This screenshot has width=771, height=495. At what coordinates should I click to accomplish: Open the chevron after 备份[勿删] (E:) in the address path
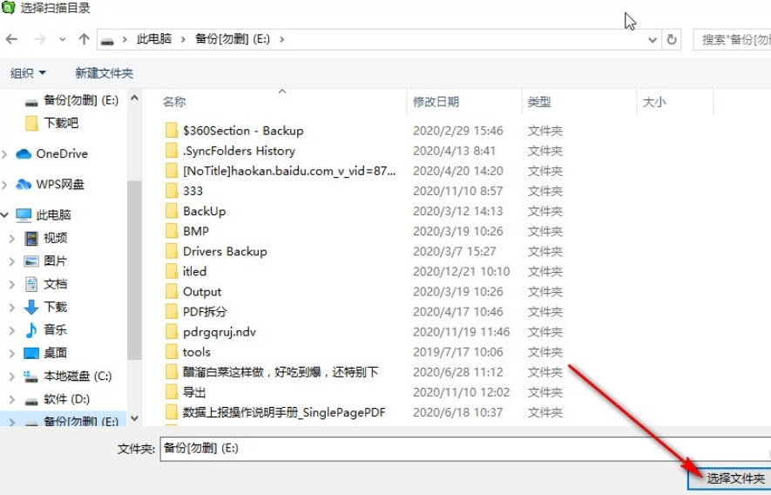pyautogui.click(x=281, y=39)
